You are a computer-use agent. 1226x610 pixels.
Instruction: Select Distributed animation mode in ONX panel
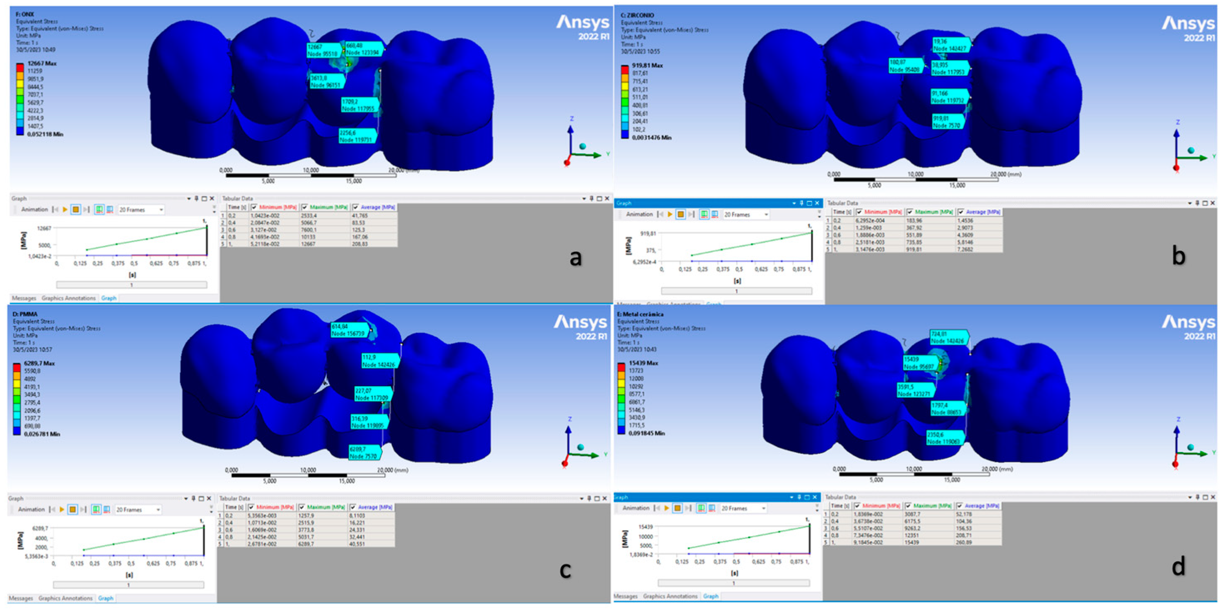click(x=99, y=210)
